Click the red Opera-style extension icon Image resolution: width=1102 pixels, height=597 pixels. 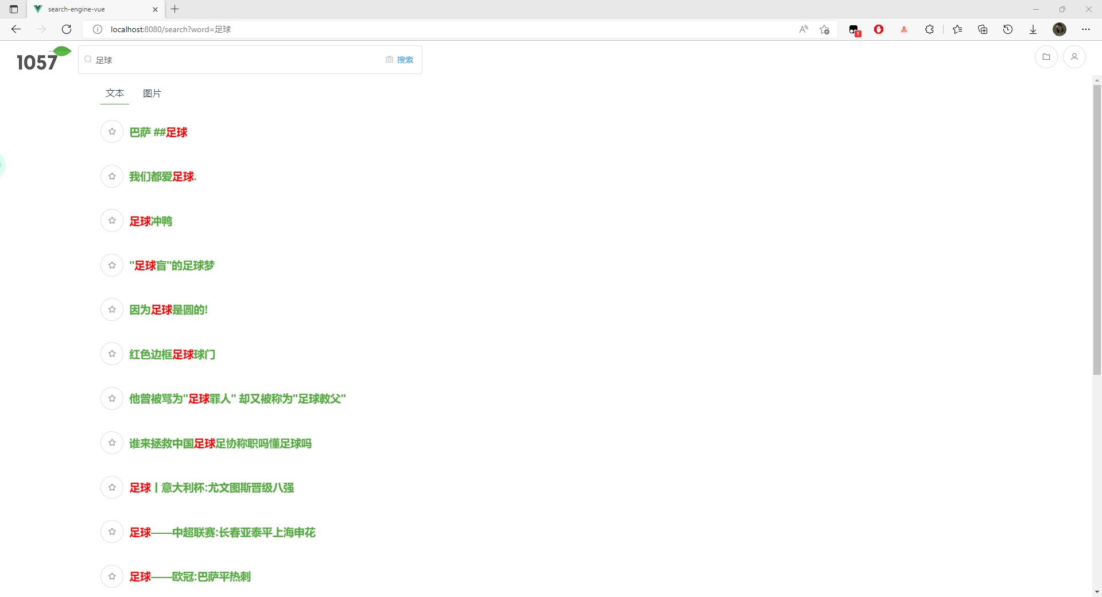(879, 29)
